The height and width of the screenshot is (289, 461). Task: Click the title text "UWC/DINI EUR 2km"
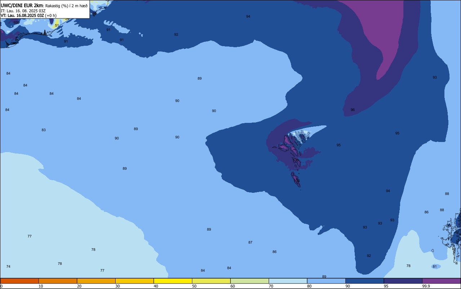22,5
